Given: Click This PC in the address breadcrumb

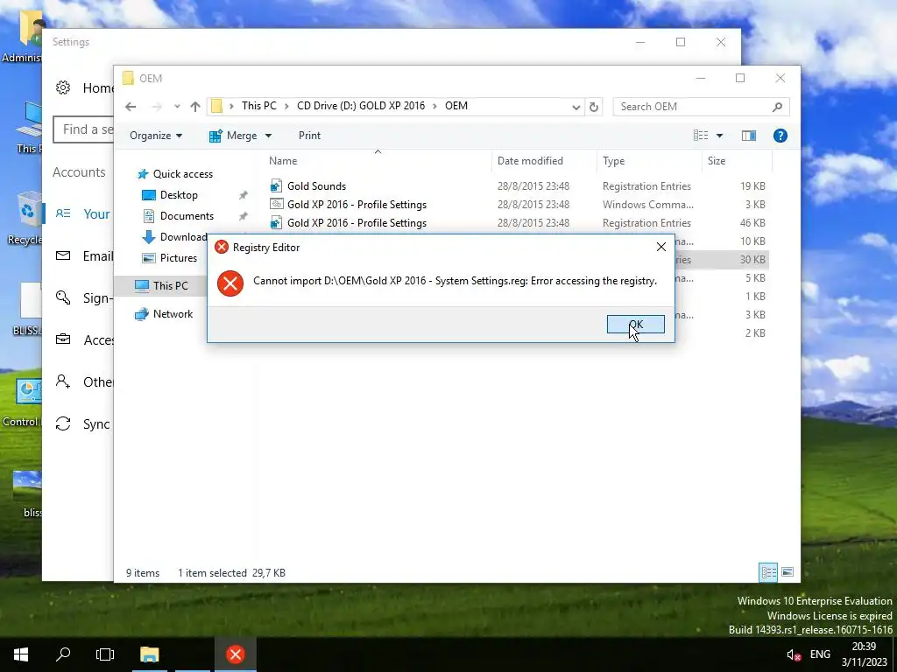Looking at the screenshot, I should [258, 106].
